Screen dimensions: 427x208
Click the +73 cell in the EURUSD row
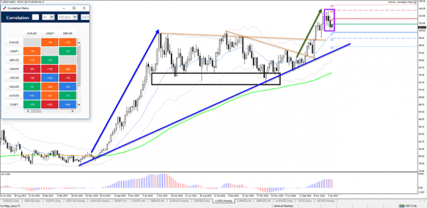click(68, 43)
